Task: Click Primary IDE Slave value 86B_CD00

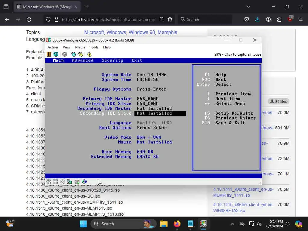Action: point(147,104)
